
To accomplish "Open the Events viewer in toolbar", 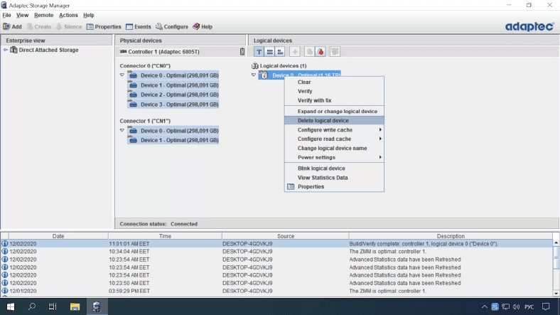I will 138,26.
